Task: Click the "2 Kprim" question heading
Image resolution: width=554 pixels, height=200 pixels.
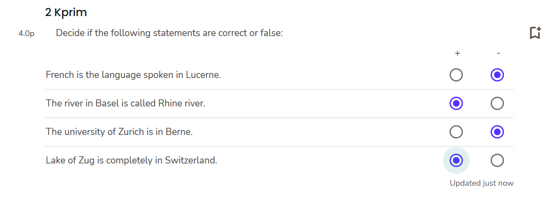Action: coord(66,12)
